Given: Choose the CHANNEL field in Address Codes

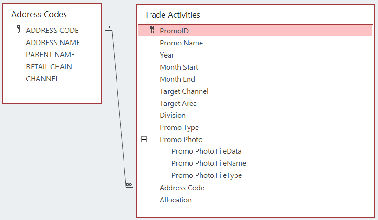Looking at the screenshot, I should [x=42, y=79].
